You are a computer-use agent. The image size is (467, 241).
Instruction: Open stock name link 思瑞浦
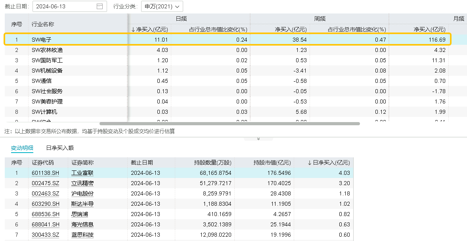pyautogui.click(x=80, y=214)
